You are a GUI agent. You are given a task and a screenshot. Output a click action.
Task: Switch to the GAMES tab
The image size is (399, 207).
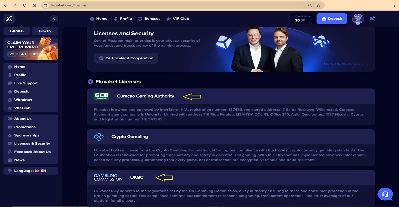coord(17,31)
